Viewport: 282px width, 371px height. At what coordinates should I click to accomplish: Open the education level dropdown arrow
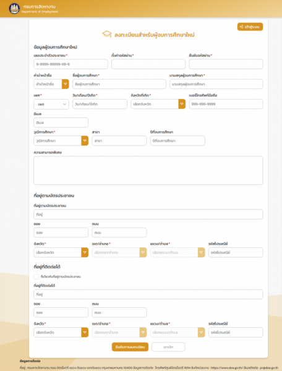coord(85,140)
